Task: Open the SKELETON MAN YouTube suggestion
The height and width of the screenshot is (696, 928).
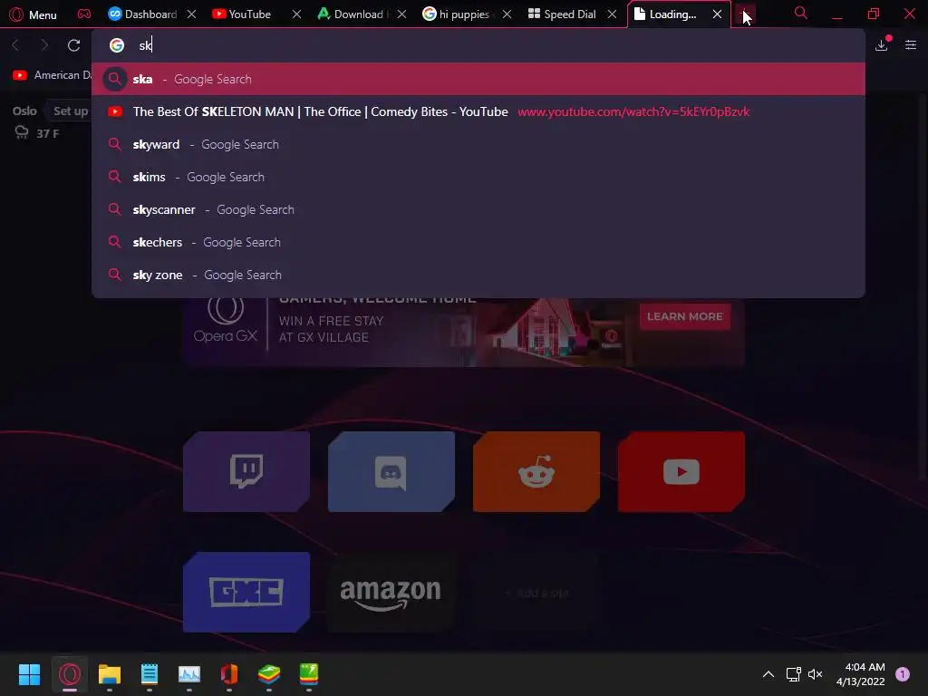Action: pos(478,111)
